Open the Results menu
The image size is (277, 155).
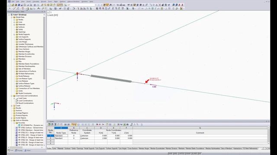[43, 2]
